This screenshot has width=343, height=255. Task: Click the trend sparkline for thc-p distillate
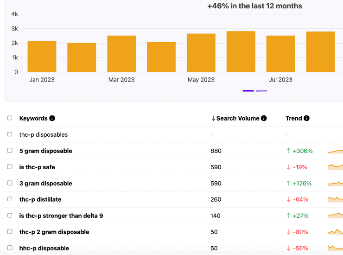[x=335, y=199]
